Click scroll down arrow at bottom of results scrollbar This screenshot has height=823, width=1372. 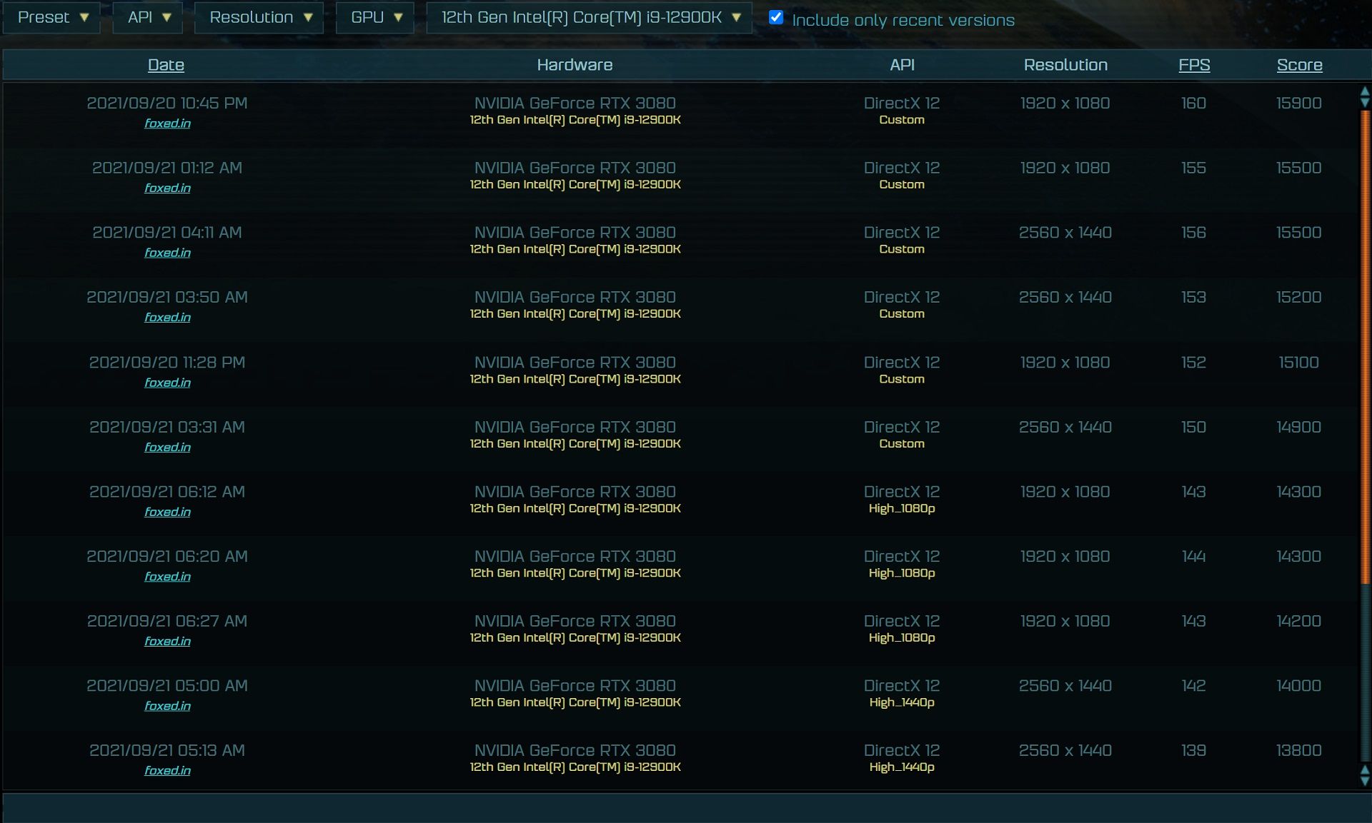tap(1365, 782)
